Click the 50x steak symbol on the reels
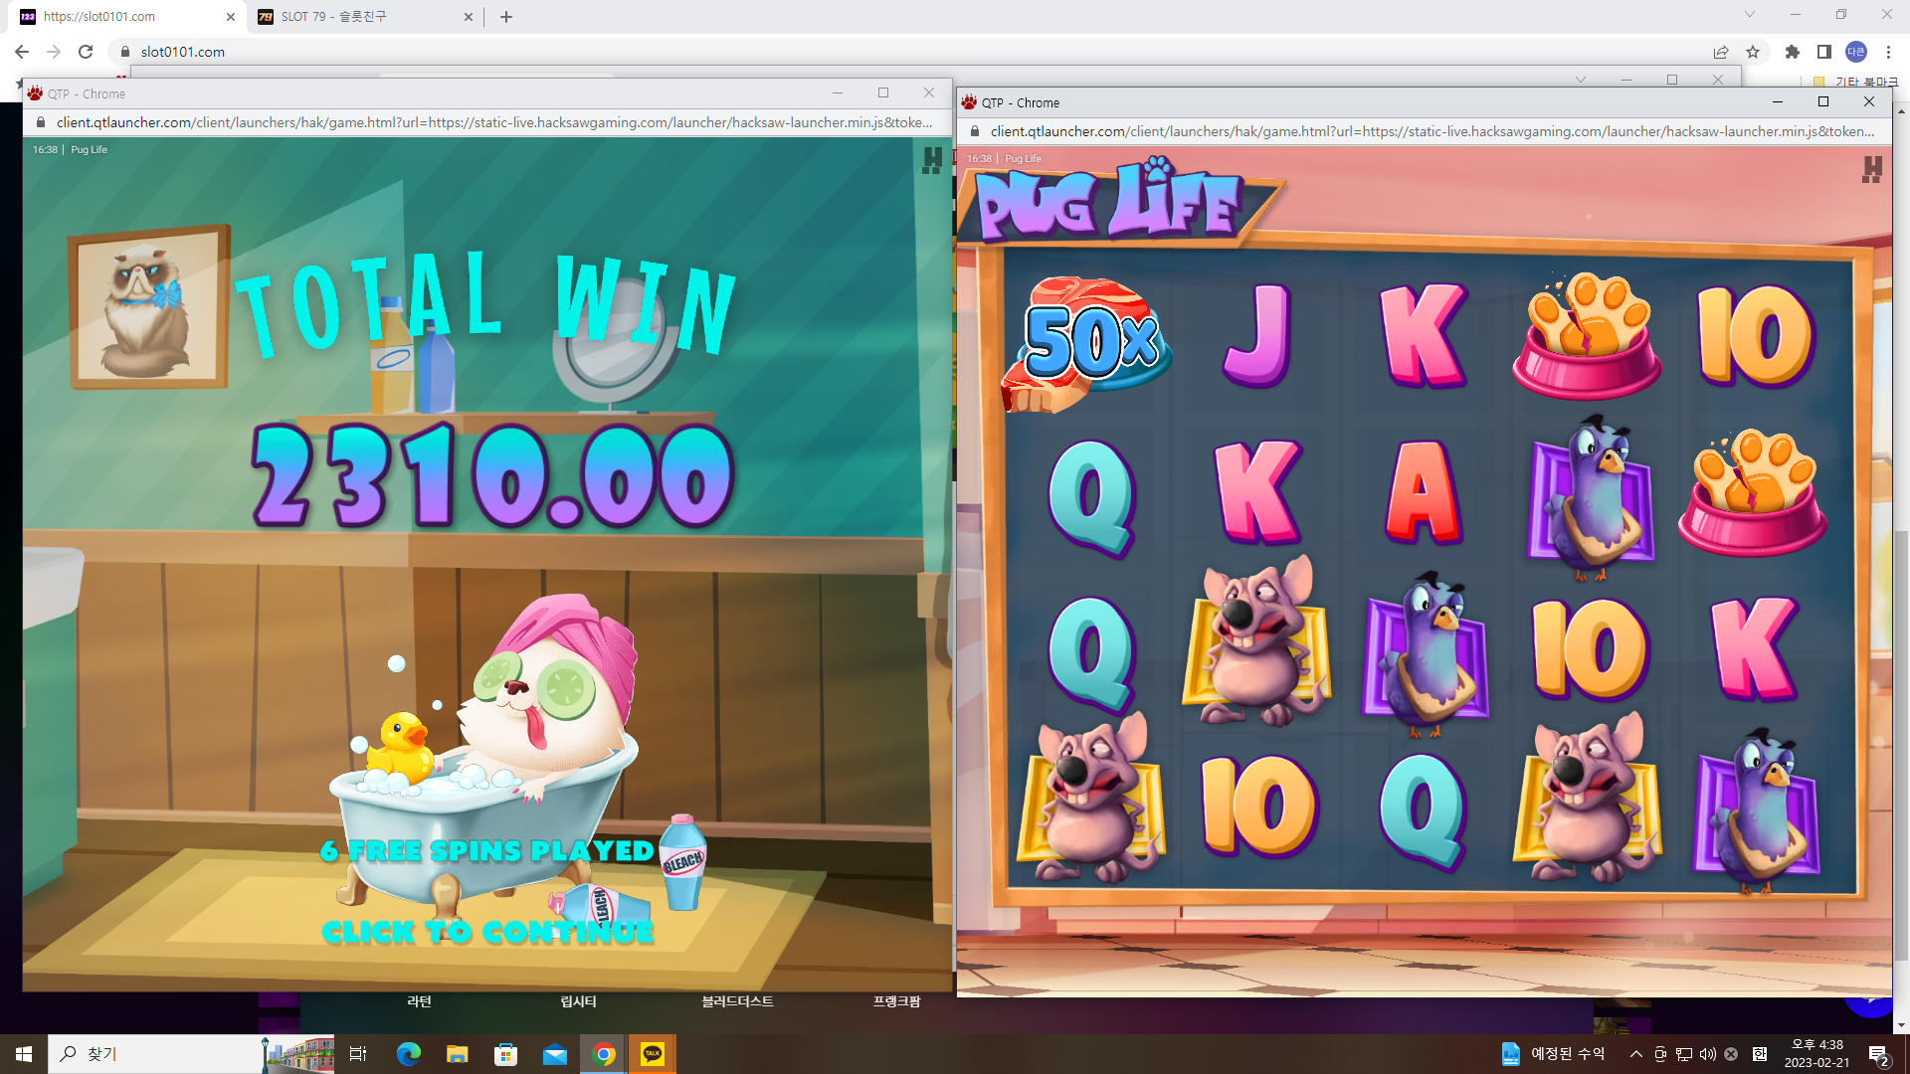This screenshot has width=1910, height=1074. point(1089,342)
